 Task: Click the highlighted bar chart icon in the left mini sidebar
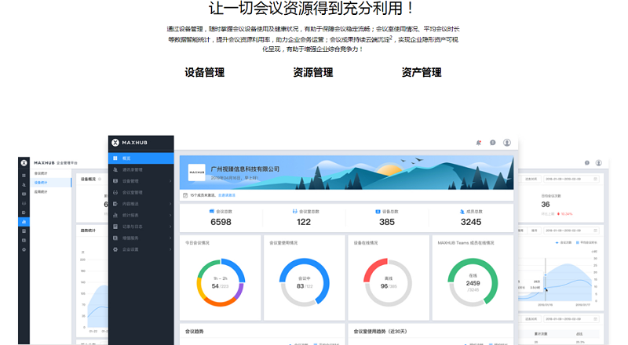point(24,221)
